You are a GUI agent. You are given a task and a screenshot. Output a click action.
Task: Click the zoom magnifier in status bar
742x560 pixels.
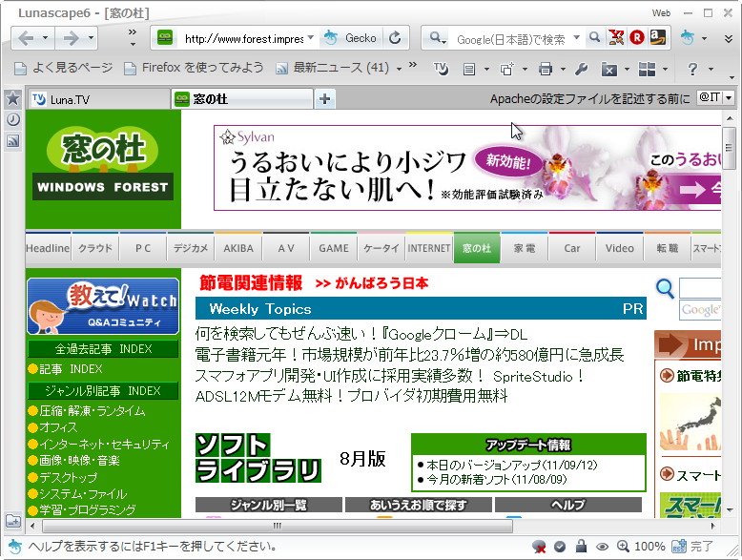[623, 547]
